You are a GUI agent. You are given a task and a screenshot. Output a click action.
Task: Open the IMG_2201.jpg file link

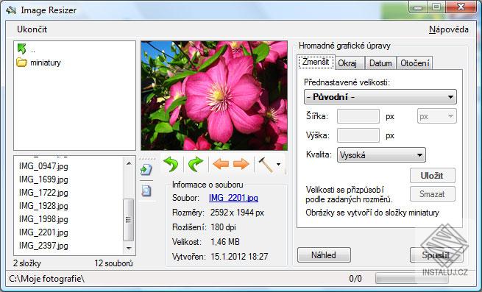pyautogui.click(x=233, y=198)
